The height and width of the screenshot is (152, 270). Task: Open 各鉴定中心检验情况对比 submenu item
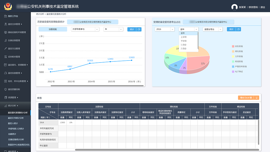19,145
